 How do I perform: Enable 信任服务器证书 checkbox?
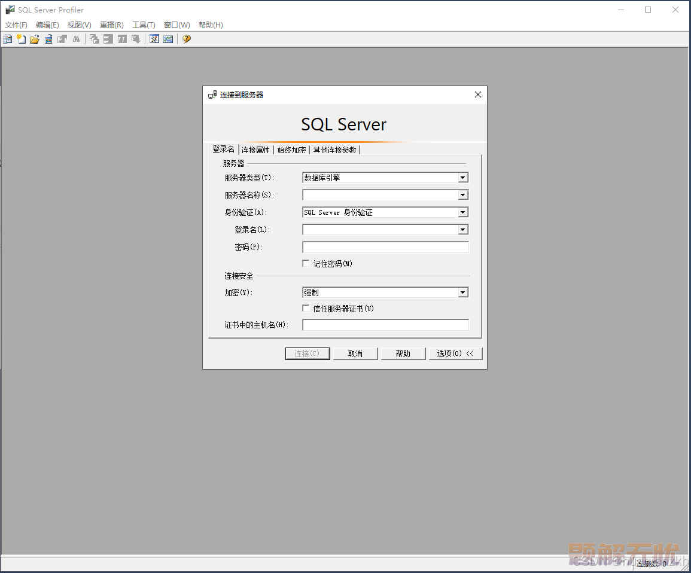[x=306, y=308]
